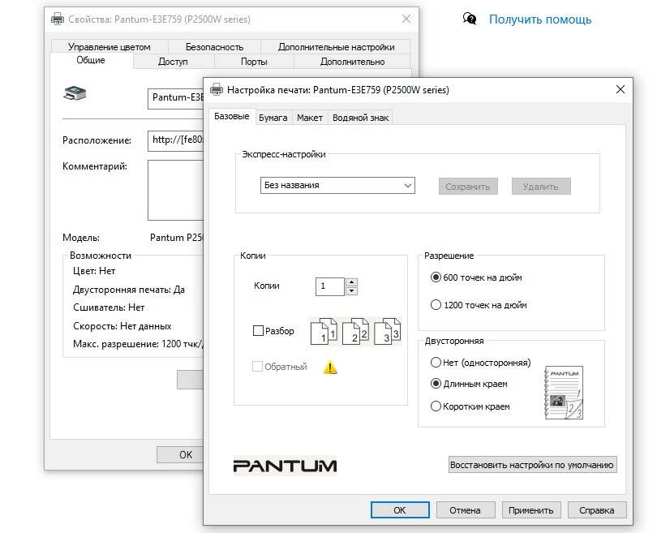The height and width of the screenshot is (533, 670).
Task: Open the Макет tab
Action: [310, 118]
